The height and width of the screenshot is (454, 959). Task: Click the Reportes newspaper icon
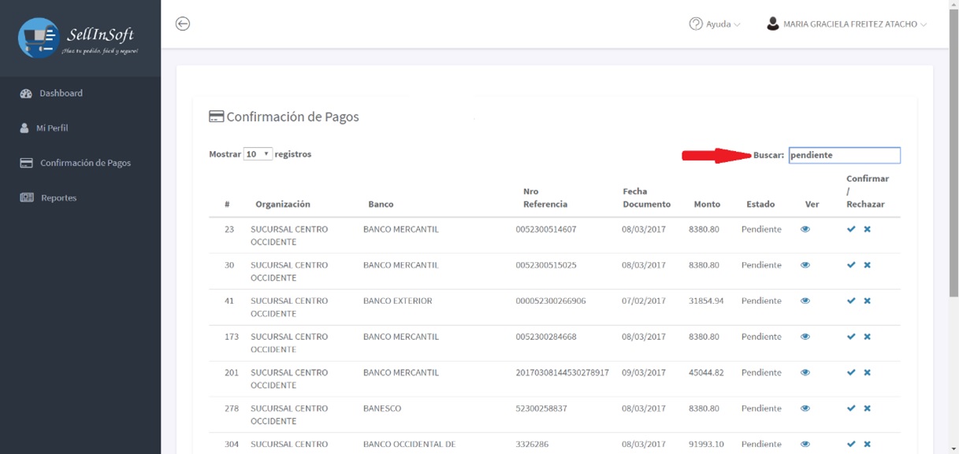click(x=26, y=197)
